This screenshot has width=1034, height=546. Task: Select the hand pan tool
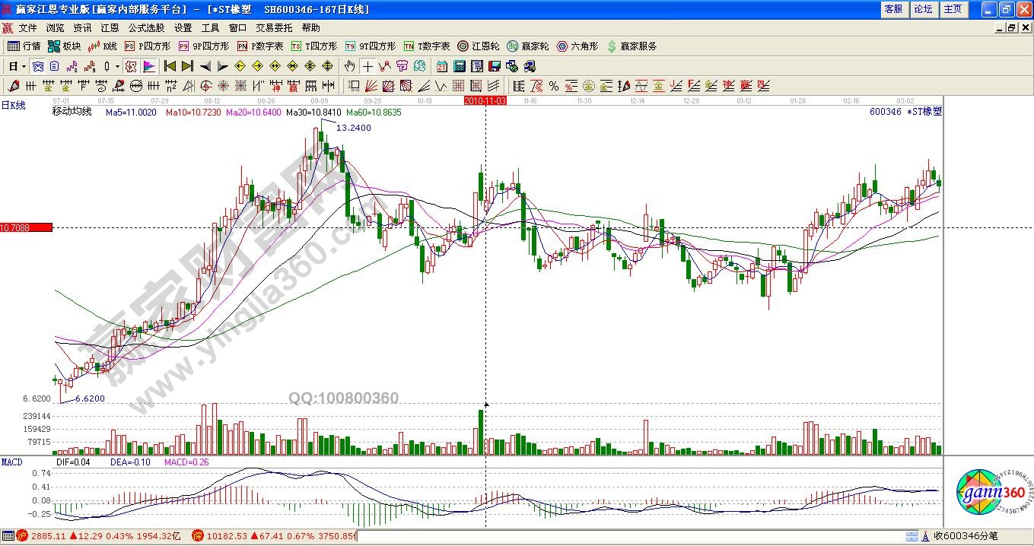coord(350,66)
